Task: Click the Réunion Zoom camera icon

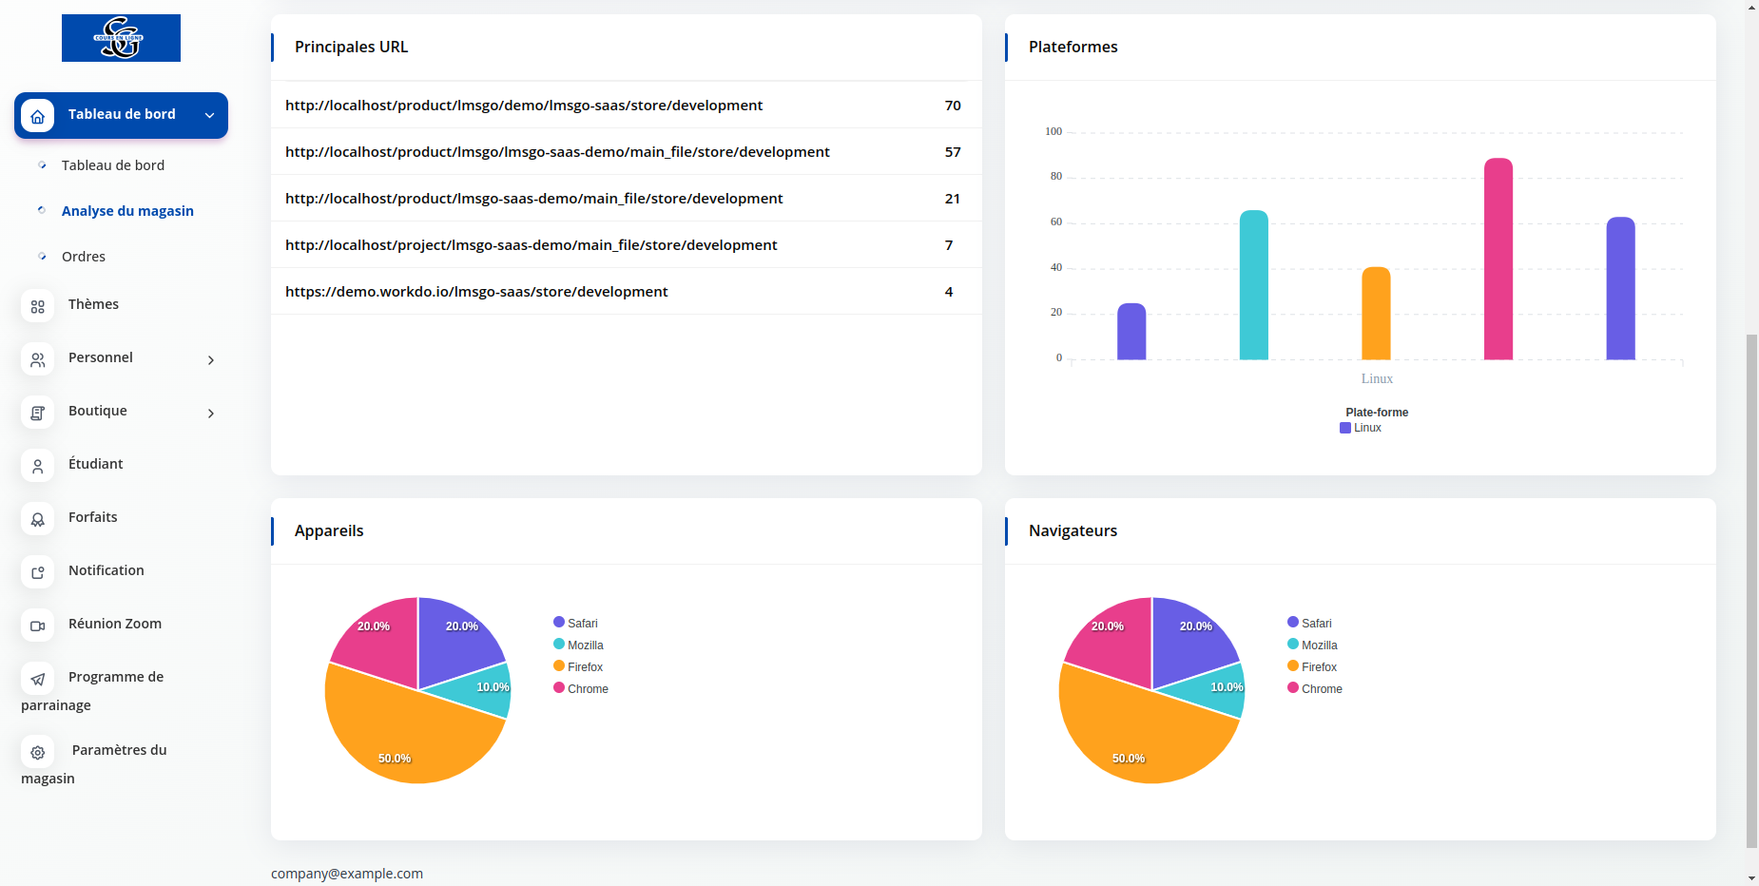Action: click(x=37, y=626)
